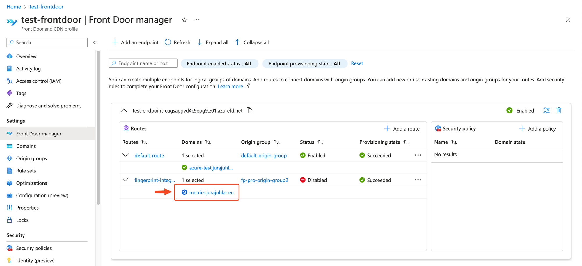Sort by Provisioning state column arrows
This screenshot has height=266, width=582.
coord(407,142)
